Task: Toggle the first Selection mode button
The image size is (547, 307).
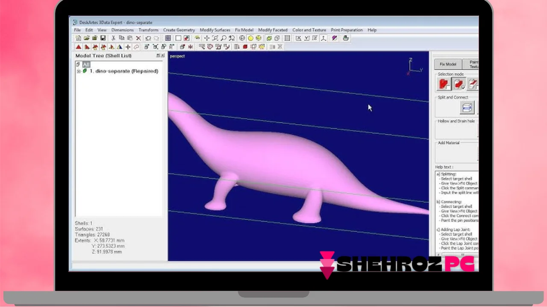Action: coord(444,84)
